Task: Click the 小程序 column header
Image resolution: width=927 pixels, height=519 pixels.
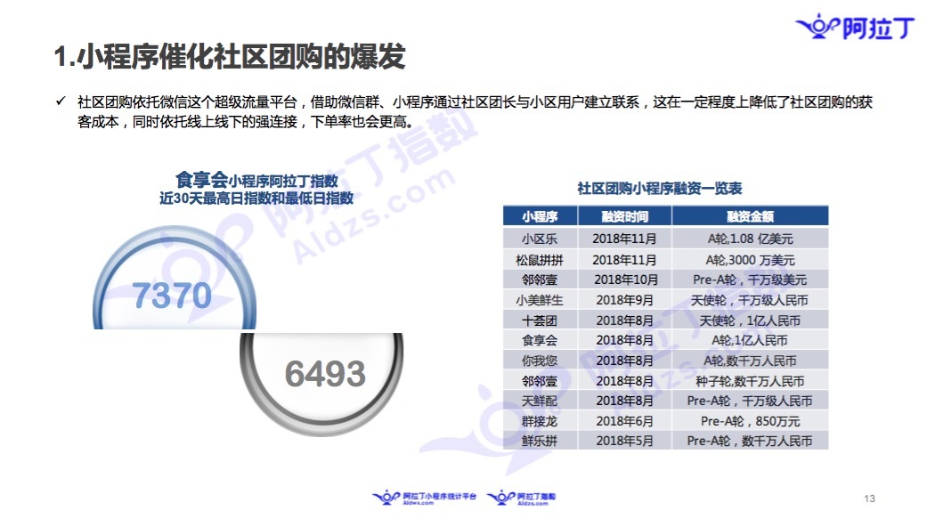Action: (x=540, y=216)
